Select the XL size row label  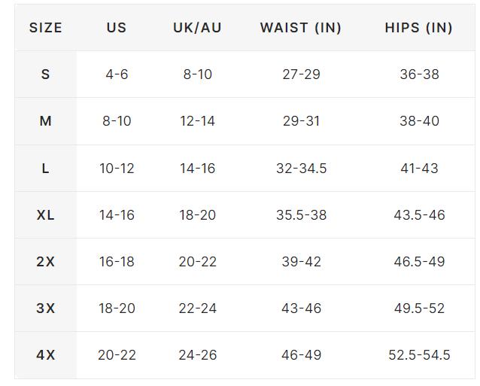coord(46,215)
